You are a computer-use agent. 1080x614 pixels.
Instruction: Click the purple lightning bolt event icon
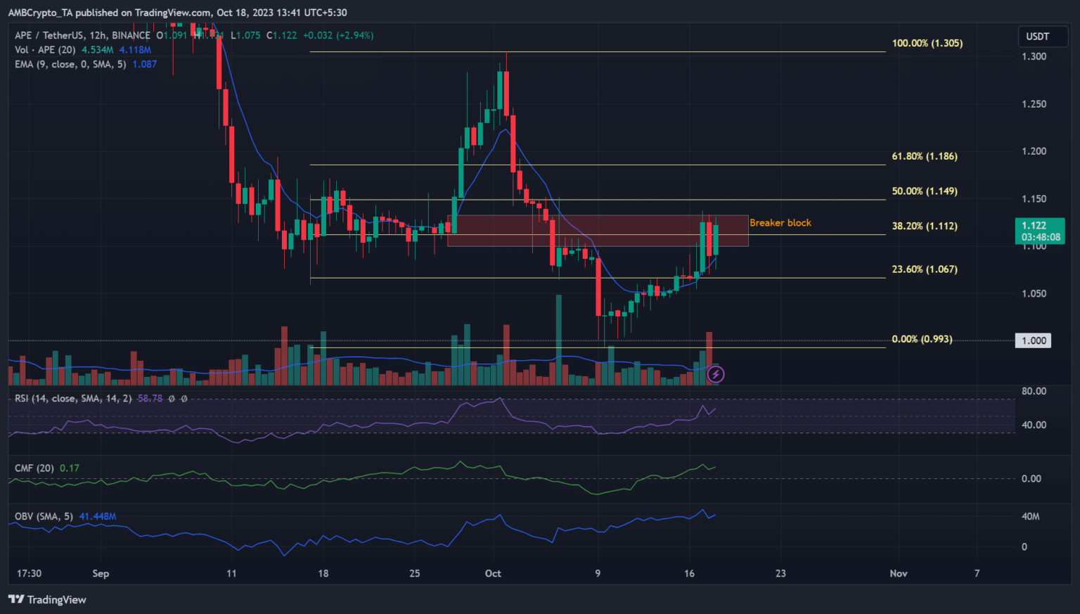[x=715, y=374]
